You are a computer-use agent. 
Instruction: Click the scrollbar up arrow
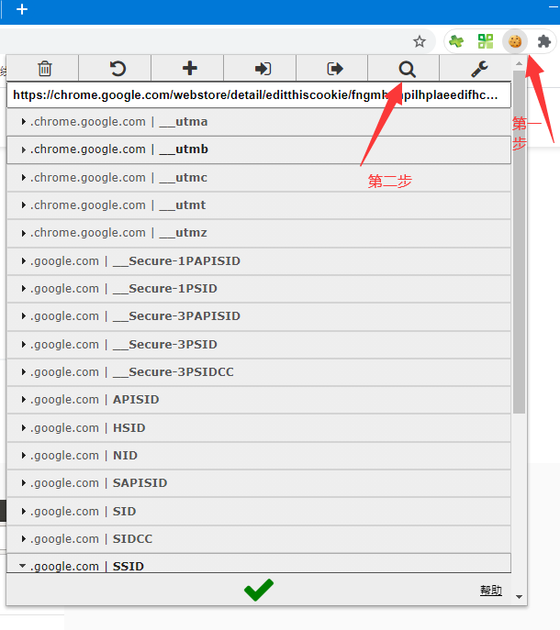coord(519,63)
